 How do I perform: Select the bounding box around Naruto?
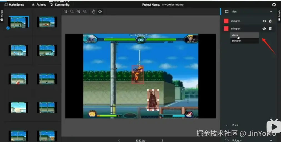(138, 74)
